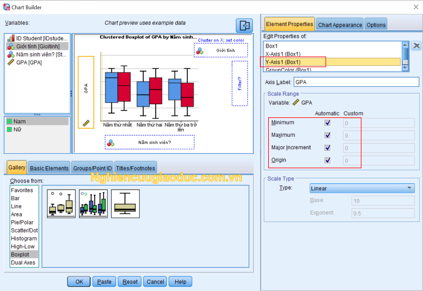Select the GPA scale variable

tap(29, 63)
